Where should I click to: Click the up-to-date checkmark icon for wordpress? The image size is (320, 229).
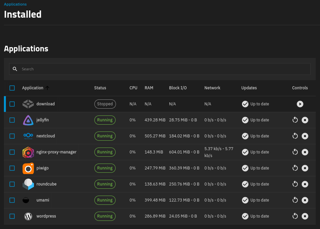[x=245, y=216]
